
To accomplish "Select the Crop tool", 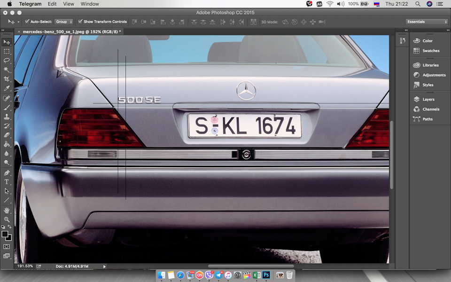I will tap(6, 79).
